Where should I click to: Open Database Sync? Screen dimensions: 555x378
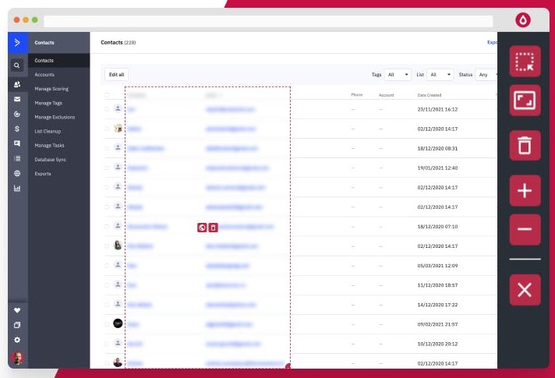pyautogui.click(x=50, y=160)
